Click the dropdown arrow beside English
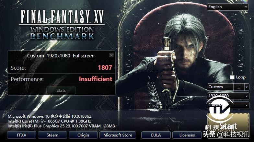The height and width of the screenshot is (142, 254). pyautogui.click(x=246, y=7)
